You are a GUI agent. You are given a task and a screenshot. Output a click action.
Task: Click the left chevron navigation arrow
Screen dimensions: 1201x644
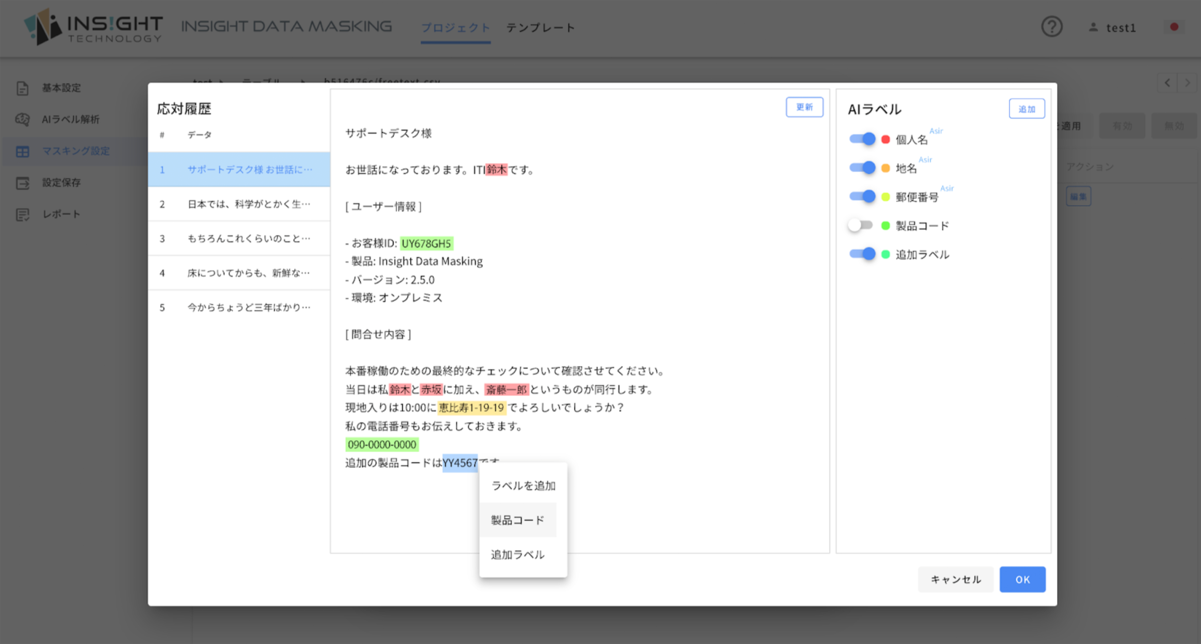tap(1167, 83)
